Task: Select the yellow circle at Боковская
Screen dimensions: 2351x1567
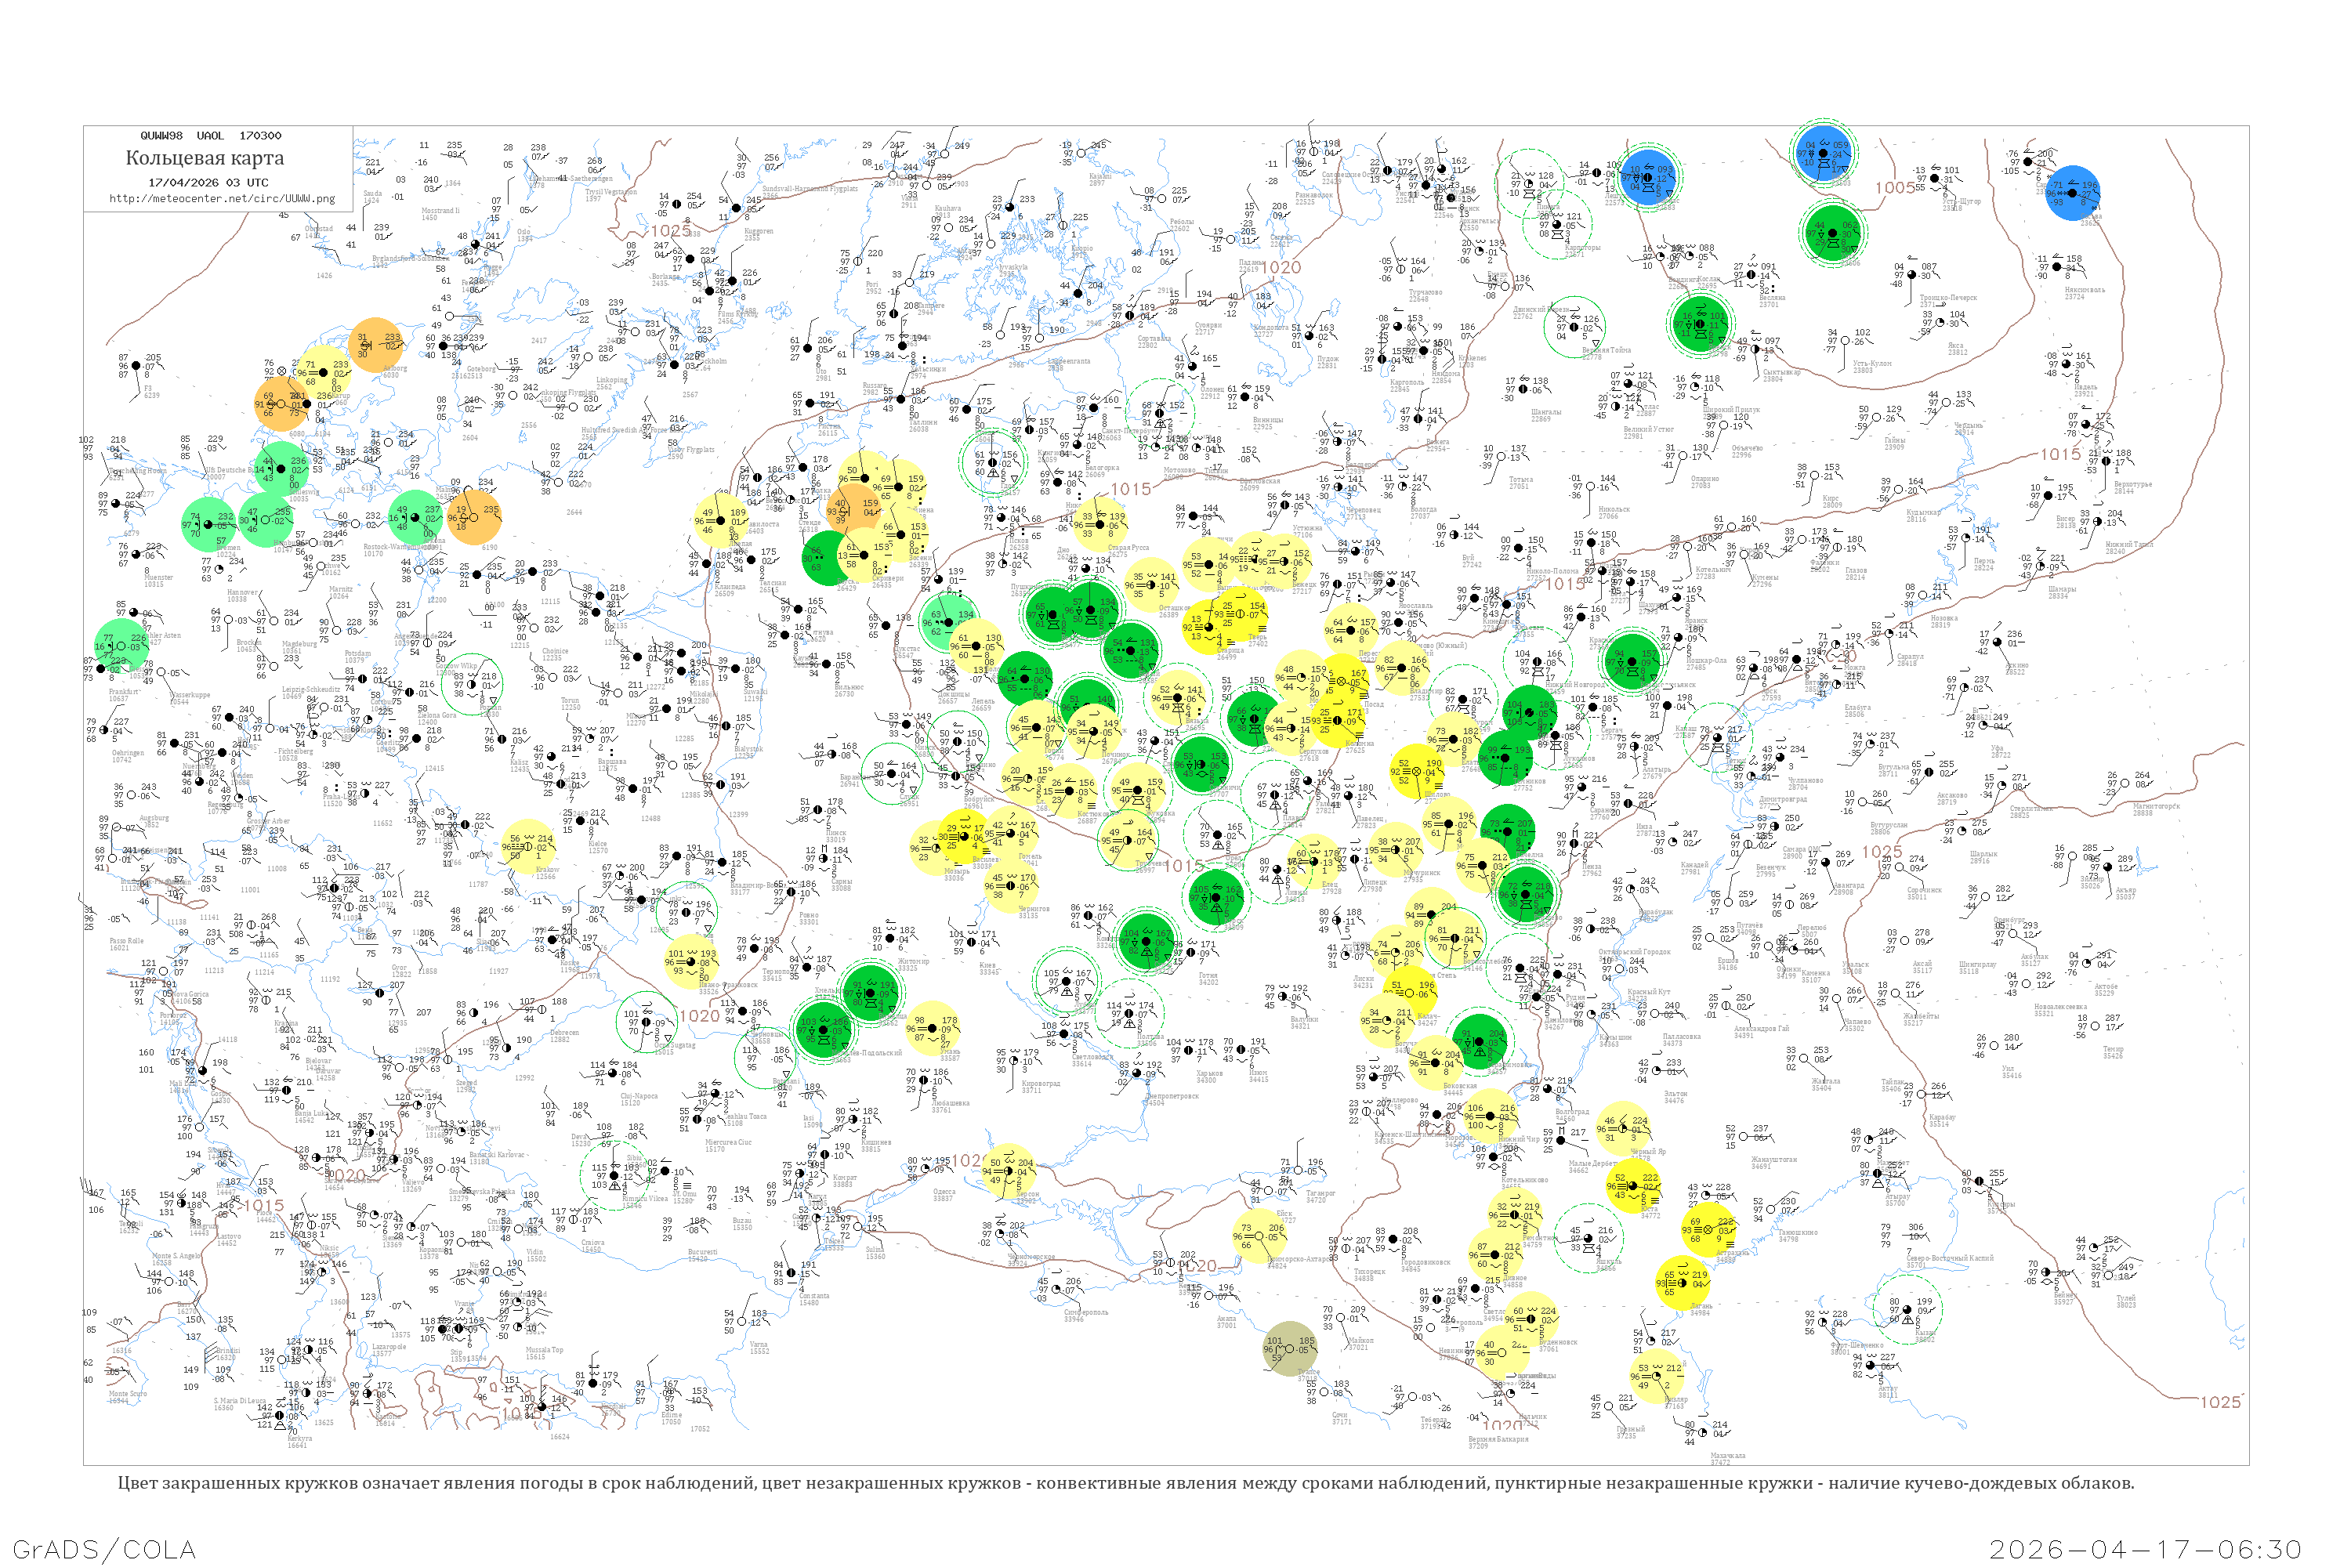Action: pyautogui.click(x=1436, y=1062)
